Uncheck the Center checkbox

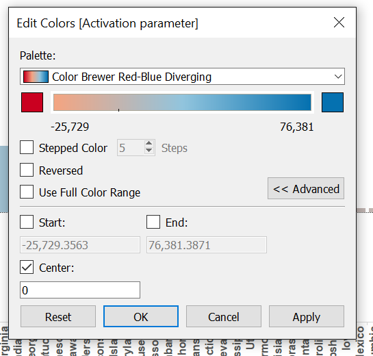click(27, 267)
